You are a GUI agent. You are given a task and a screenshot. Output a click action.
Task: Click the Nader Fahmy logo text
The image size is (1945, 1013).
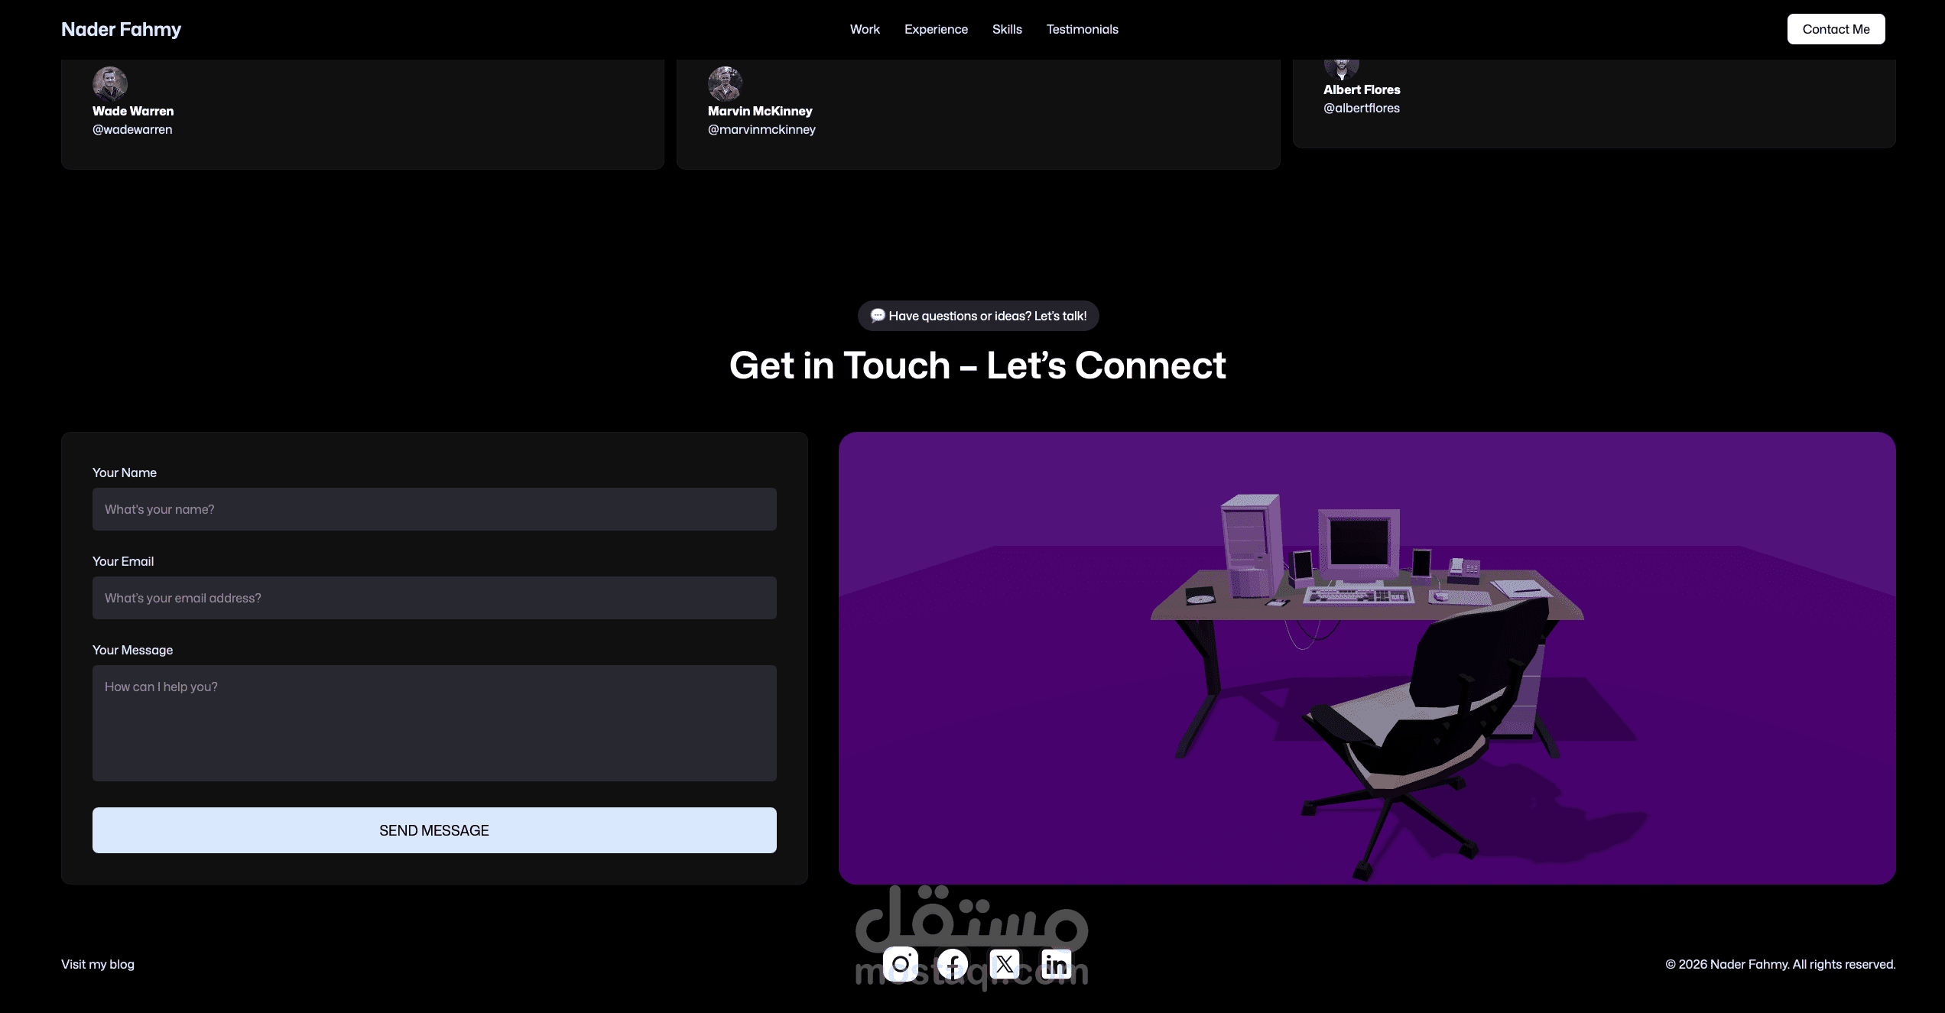click(121, 29)
